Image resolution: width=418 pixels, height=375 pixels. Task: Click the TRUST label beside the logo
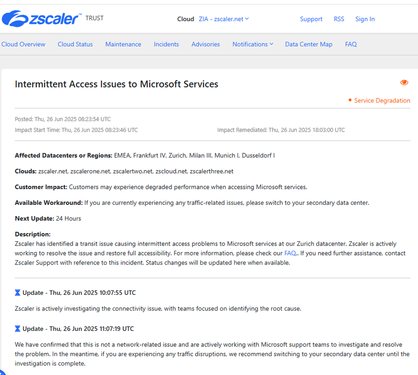[94, 18]
